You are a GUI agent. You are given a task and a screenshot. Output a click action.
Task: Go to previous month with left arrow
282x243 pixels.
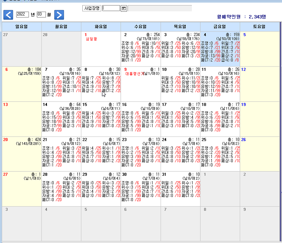click(8, 15)
